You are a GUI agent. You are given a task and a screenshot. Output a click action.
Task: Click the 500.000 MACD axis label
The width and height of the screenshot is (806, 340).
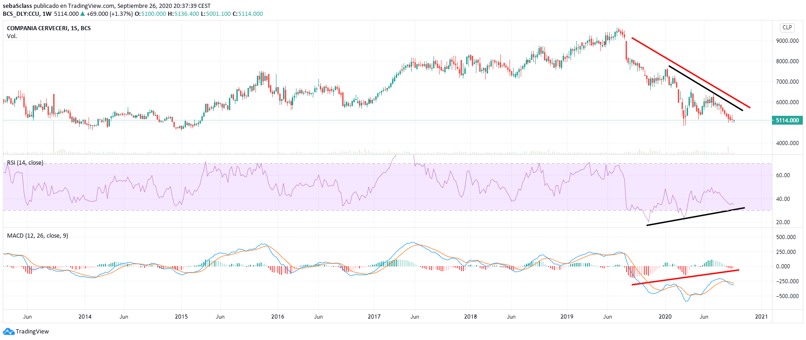tap(786, 237)
